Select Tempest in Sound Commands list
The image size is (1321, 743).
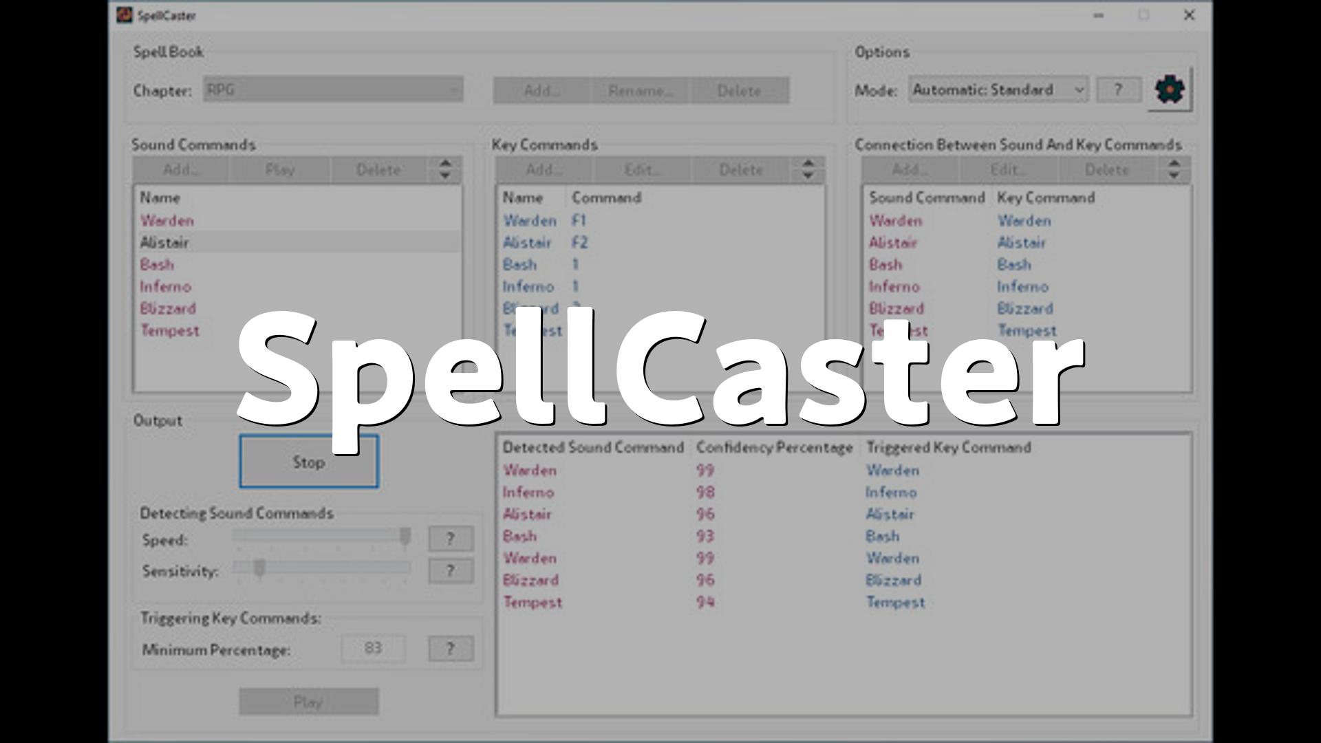[x=297, y=331]
